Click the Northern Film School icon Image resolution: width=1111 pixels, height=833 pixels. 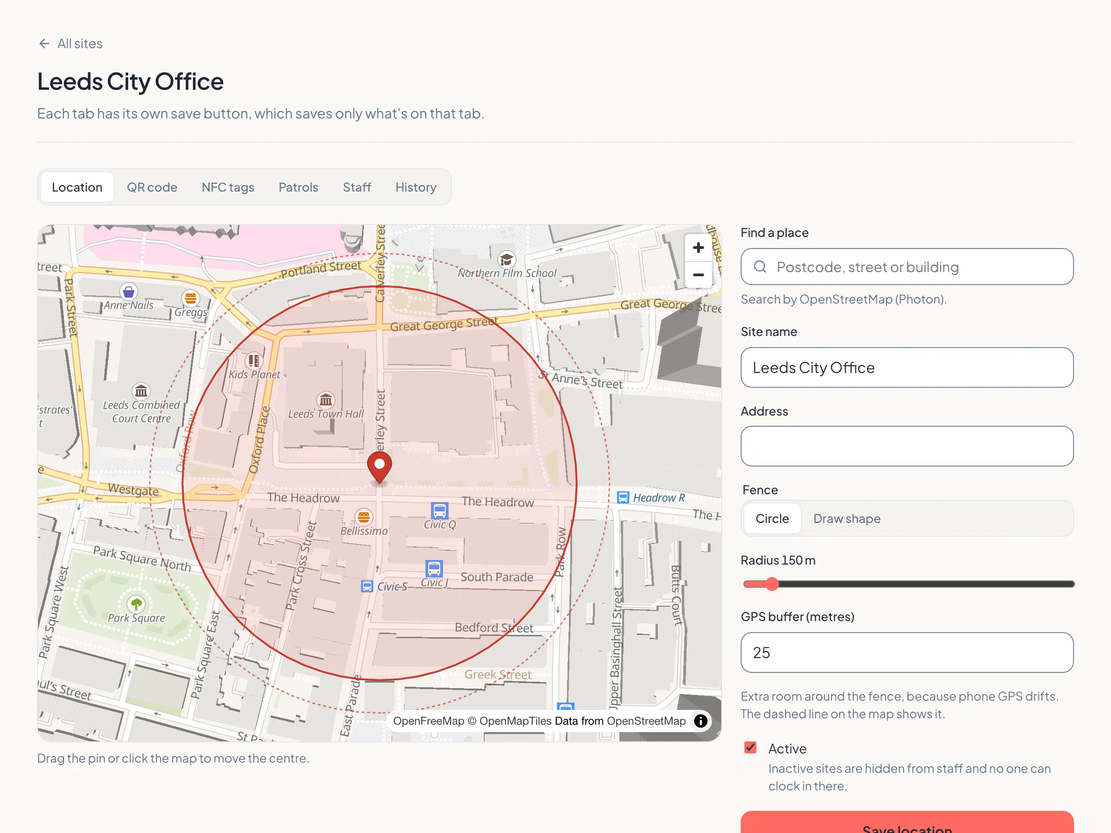[x=506, y=260]
